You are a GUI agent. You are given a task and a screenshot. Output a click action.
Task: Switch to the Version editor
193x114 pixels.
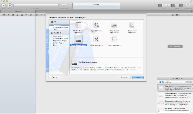tap(168, 5)
